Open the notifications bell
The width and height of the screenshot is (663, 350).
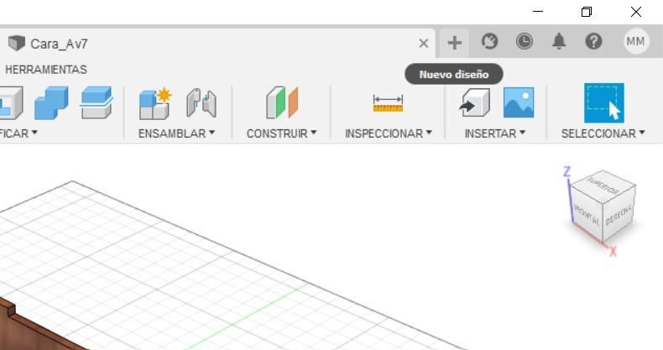click(x=559, y=41)
